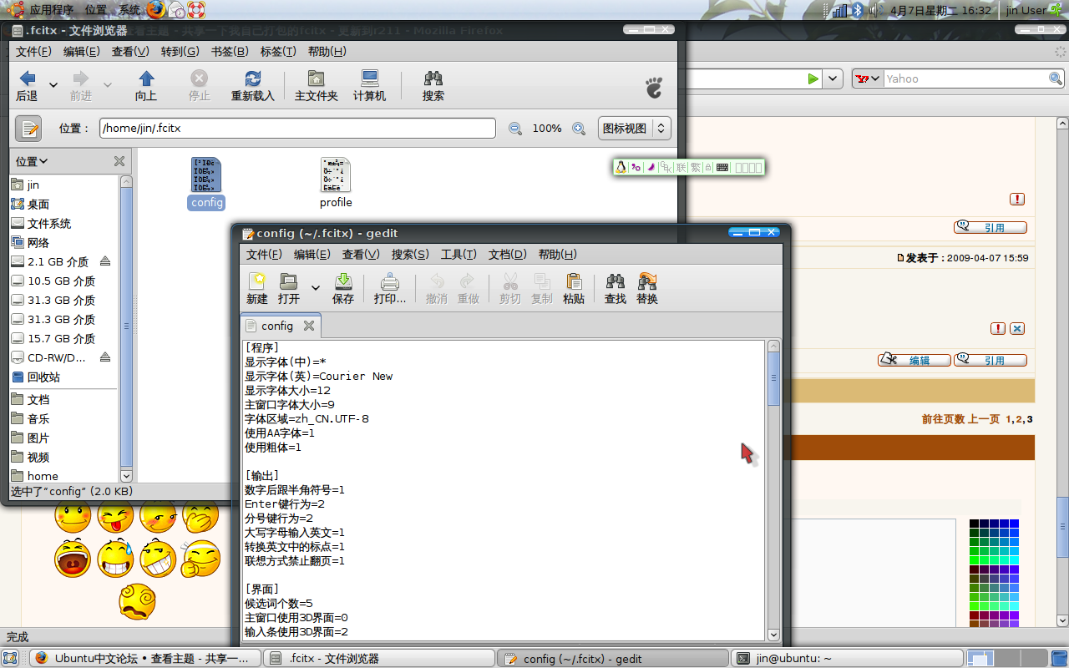The image size is (1069, 668).
Task: Launch Firefox from top panel icon
Action: 156,10
